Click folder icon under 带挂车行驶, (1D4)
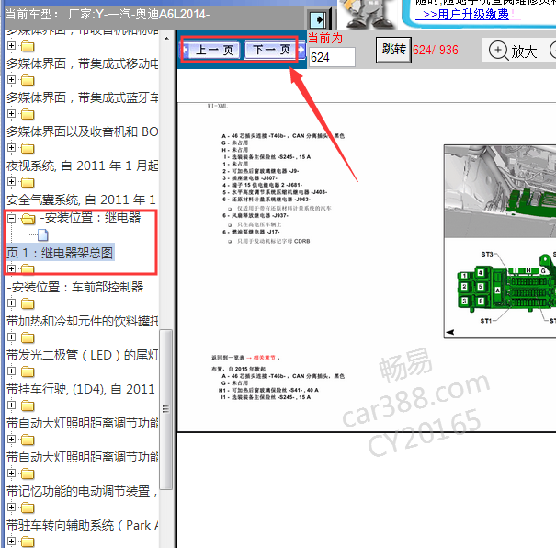Viewport: 556px width, 548px height. click(28, 405)
